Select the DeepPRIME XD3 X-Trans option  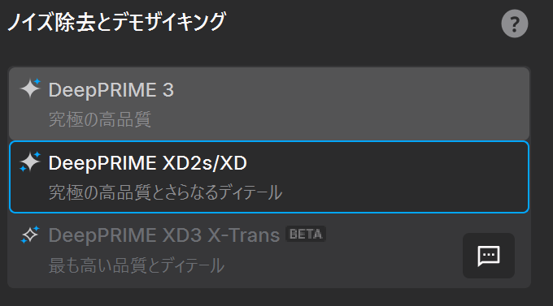268,250
